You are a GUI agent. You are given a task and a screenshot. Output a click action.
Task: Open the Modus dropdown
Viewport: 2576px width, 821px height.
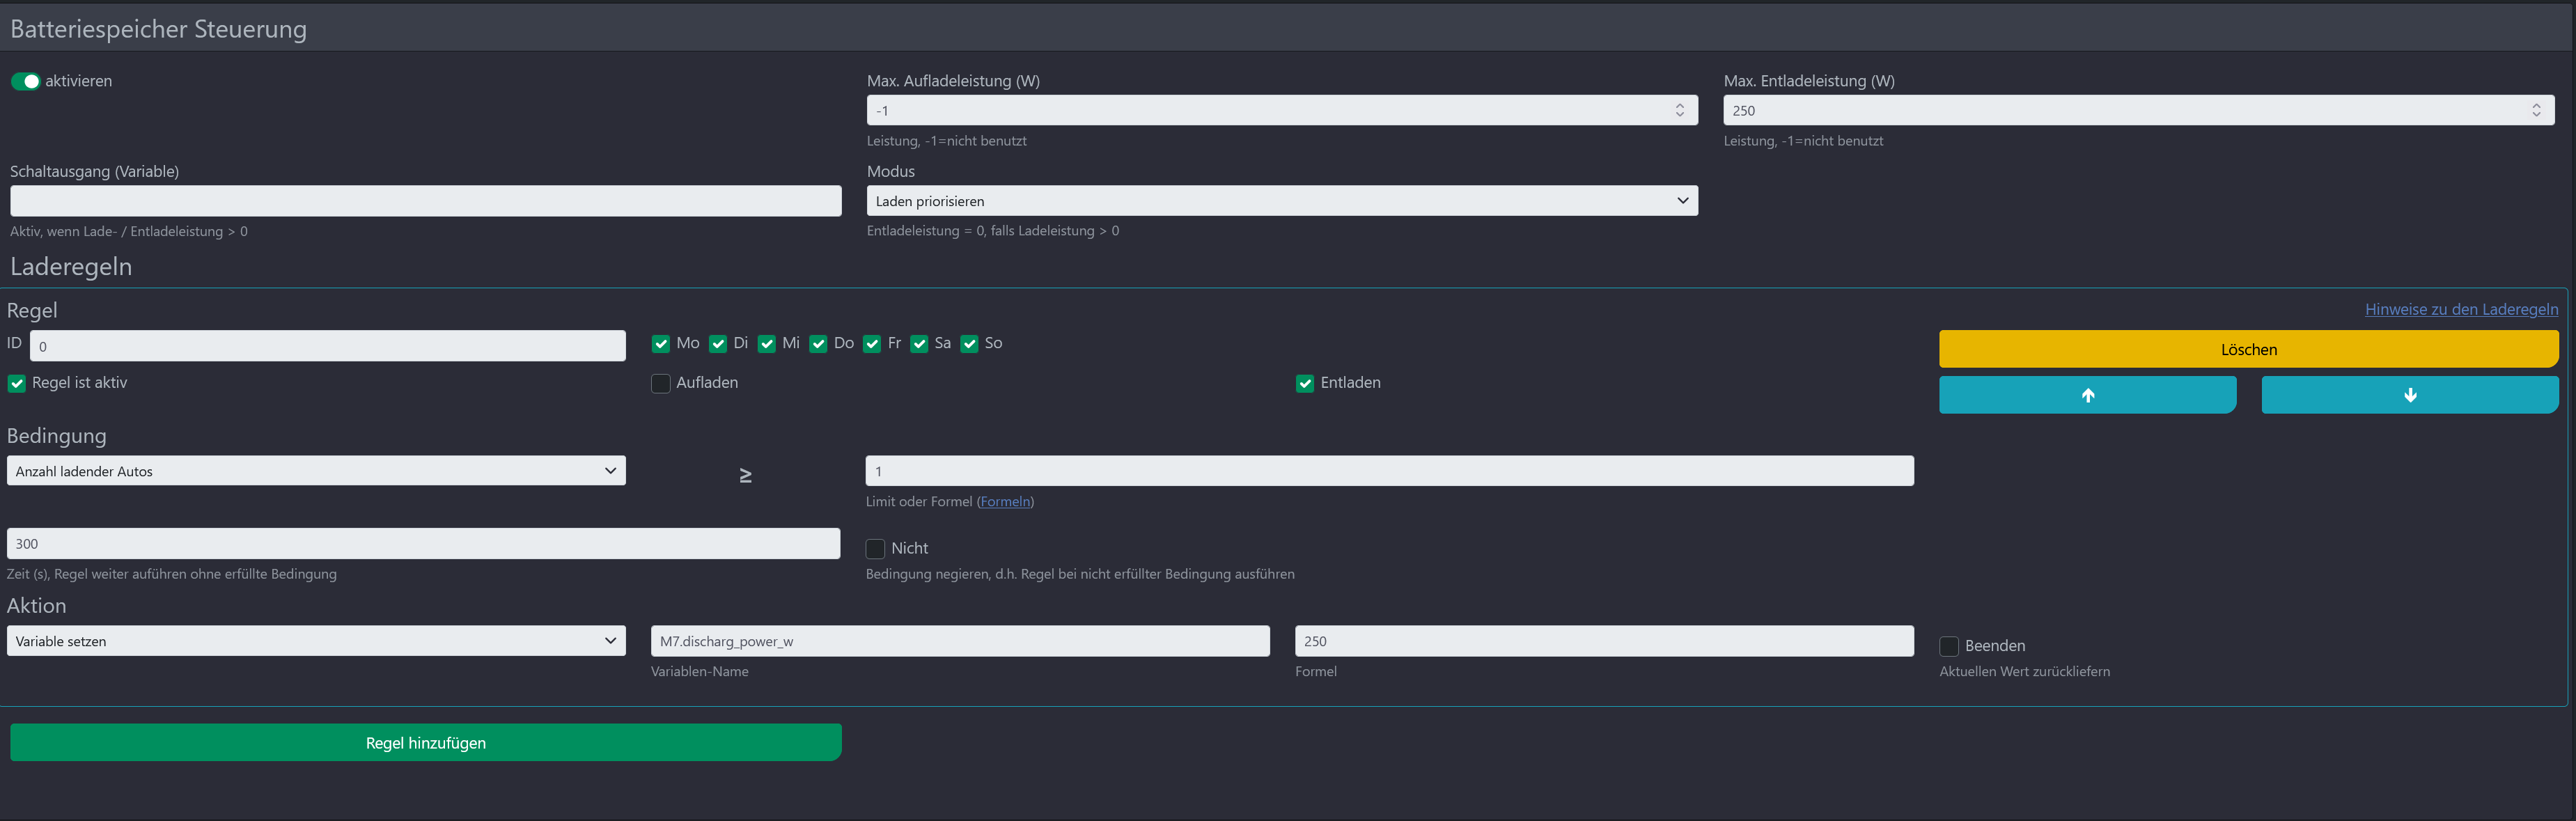point(1282,201)
